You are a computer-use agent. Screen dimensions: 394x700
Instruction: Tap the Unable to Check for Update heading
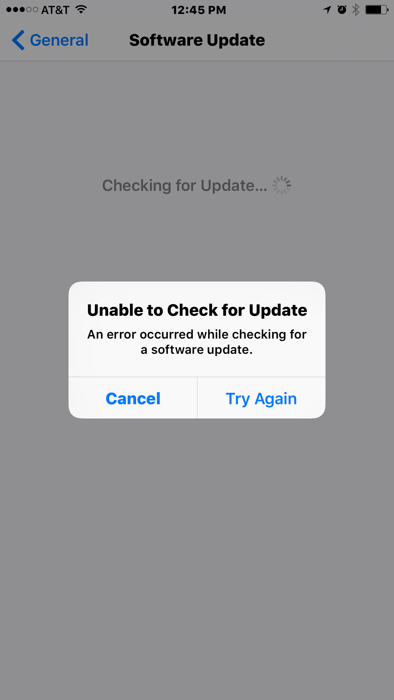coord(197,310)
